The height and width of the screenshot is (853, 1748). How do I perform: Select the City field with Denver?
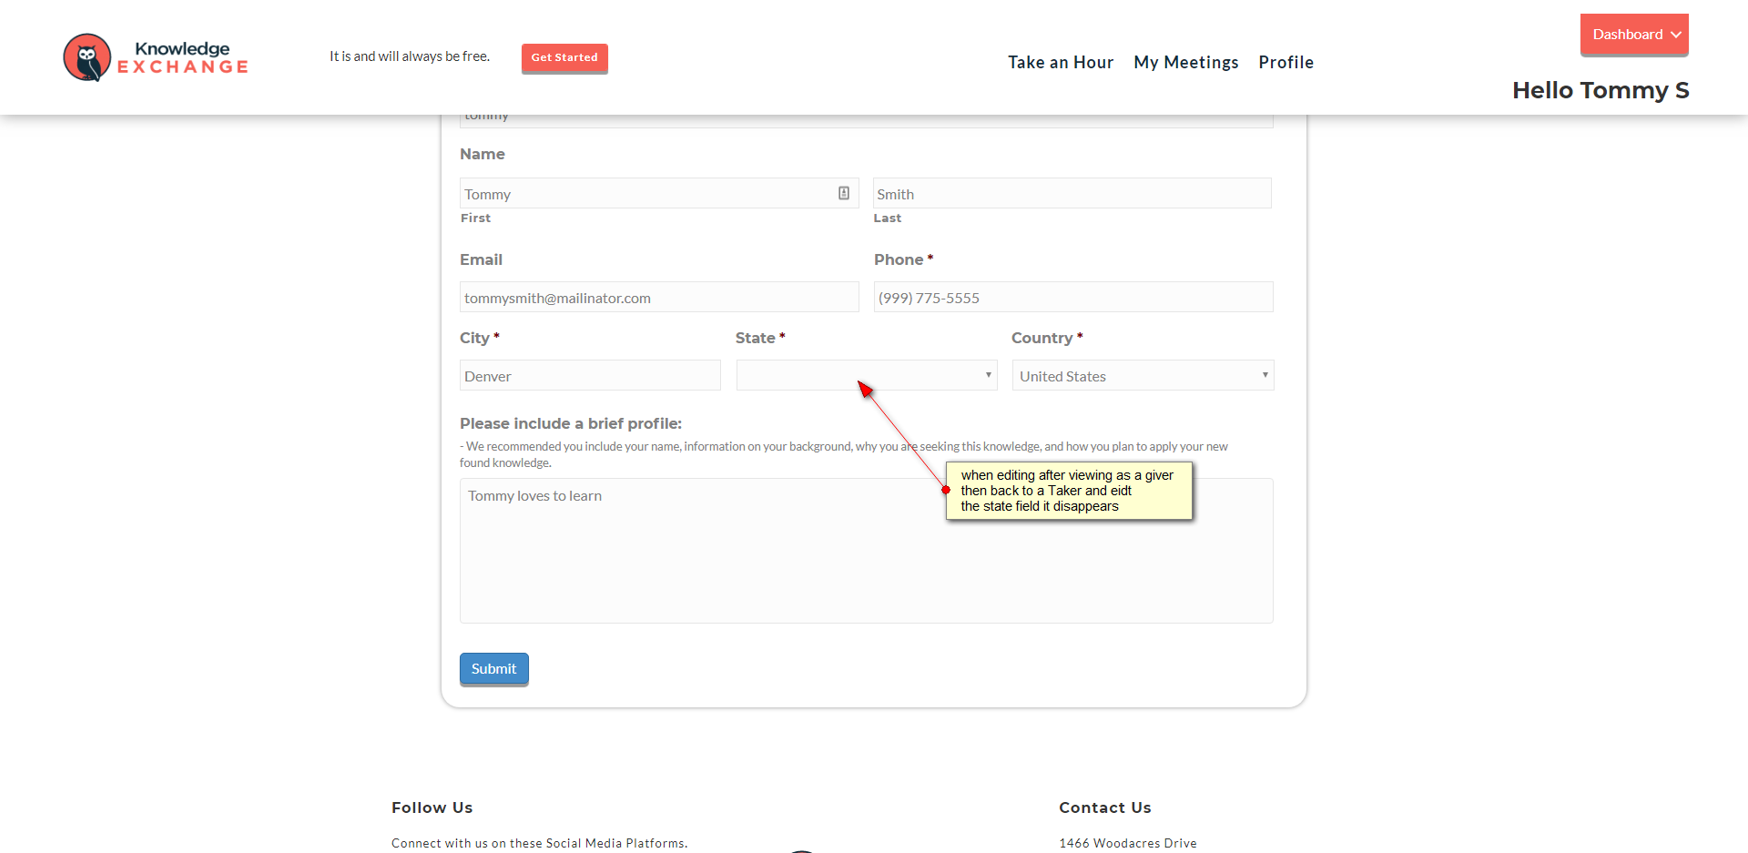click(x=590, y=375)
